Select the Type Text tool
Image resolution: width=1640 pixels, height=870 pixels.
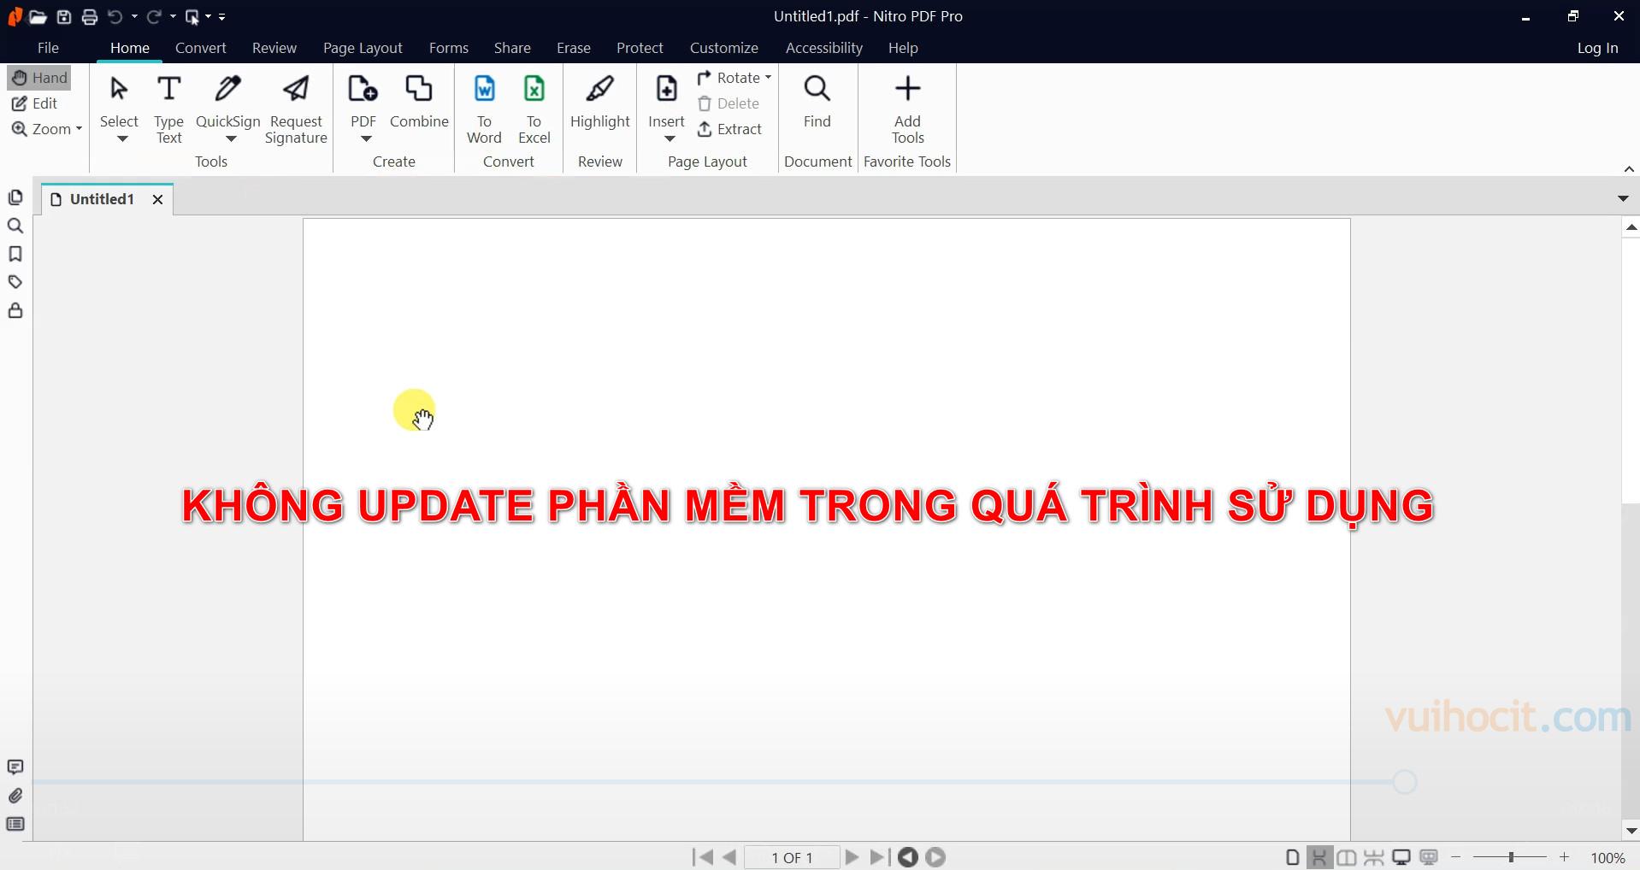(169, 110)
